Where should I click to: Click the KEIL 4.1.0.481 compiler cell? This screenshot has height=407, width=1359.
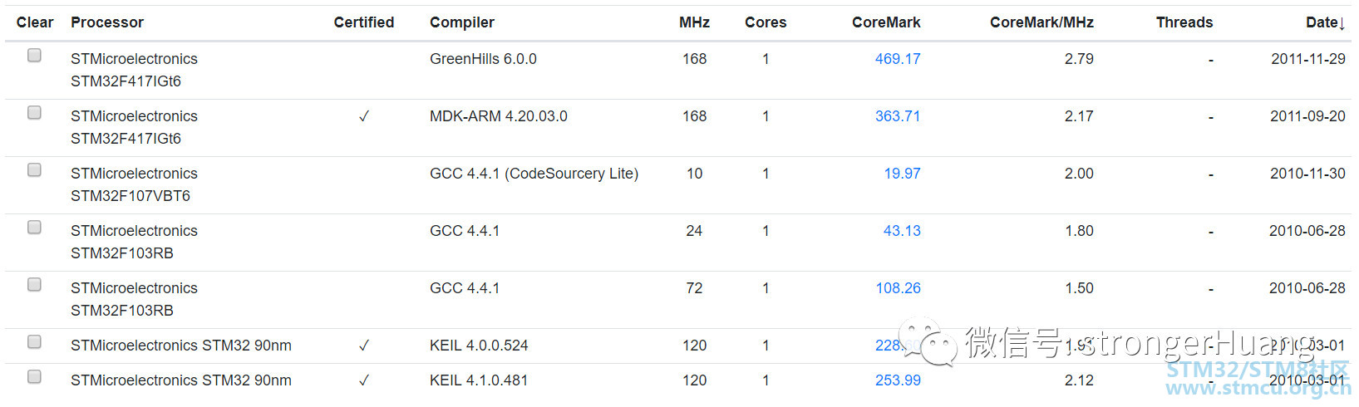pos(479,380)
